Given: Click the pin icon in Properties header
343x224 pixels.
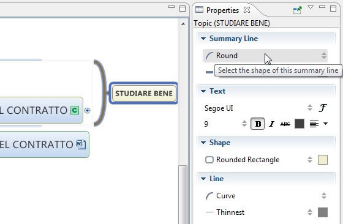Looking at the screenshot, I should coord(297,10).
